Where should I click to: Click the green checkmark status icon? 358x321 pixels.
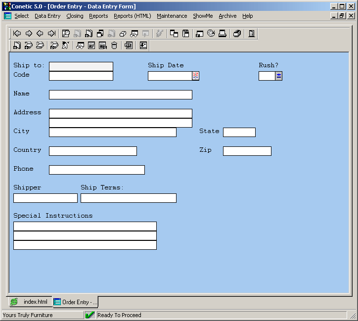[90, 315]
